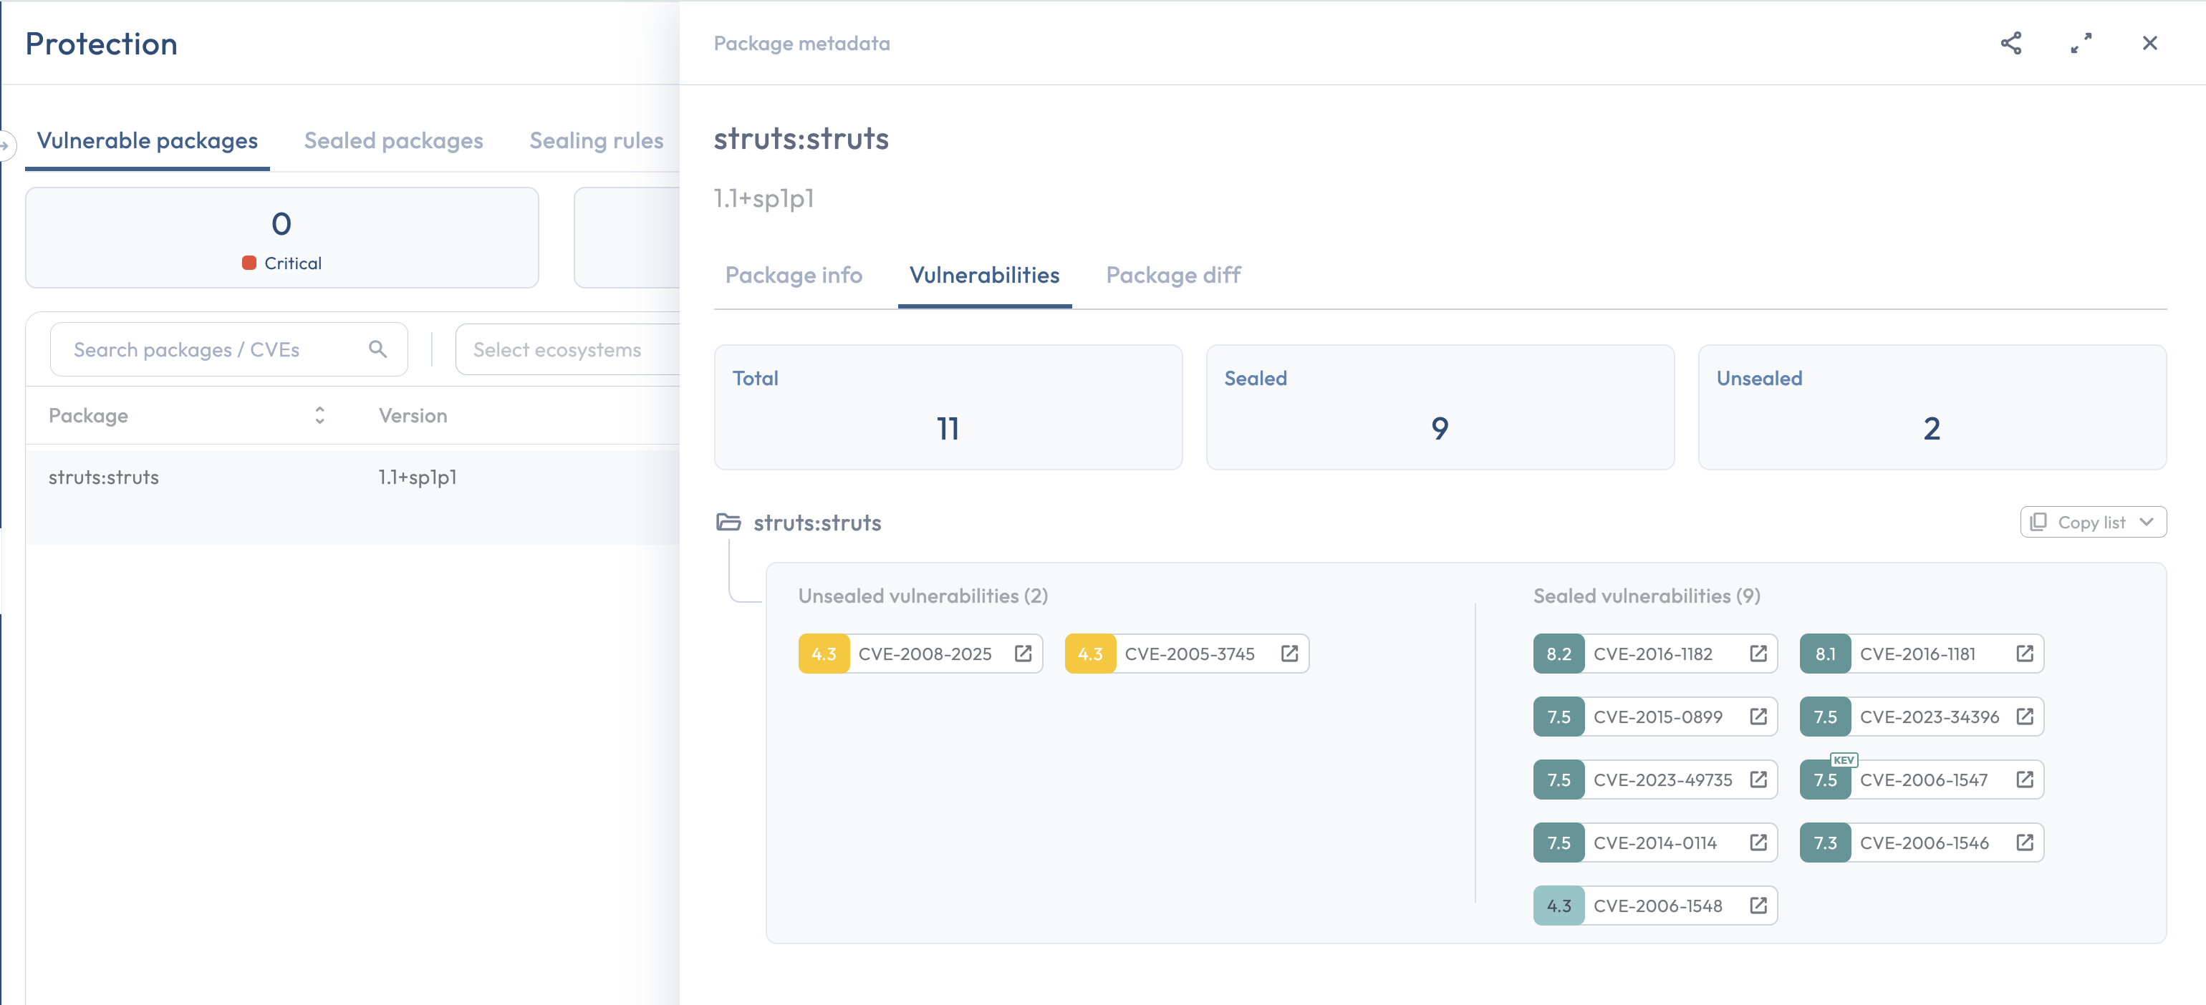Open the Vulnerable packages tab

[148, 140]
